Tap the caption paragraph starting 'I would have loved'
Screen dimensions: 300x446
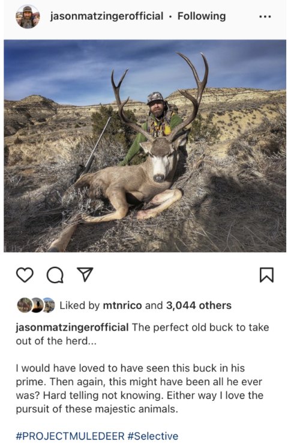click(x=140, y=388)
